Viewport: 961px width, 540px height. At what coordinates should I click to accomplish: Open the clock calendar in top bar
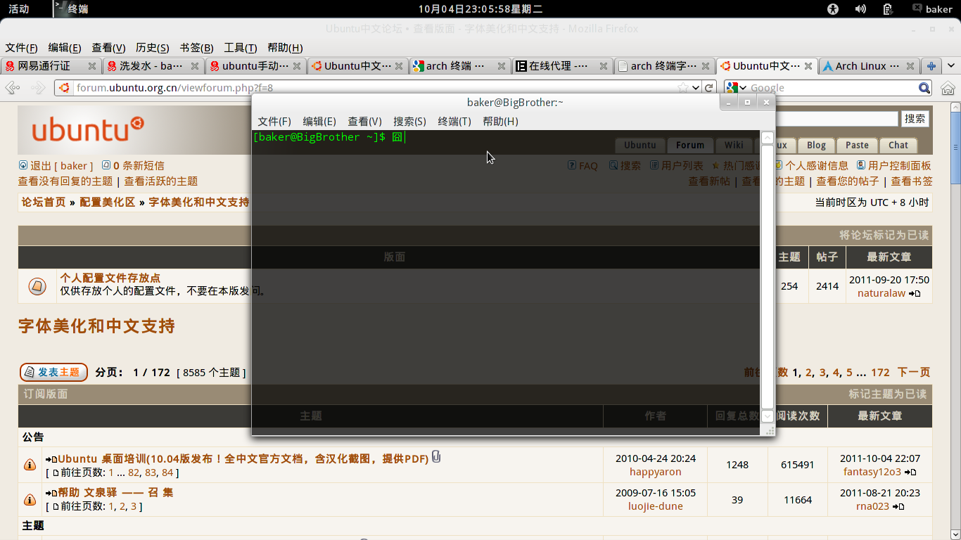[480, 9]
